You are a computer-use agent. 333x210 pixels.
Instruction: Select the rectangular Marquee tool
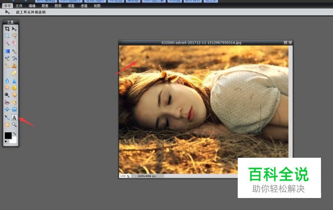[x=7, y=35]
